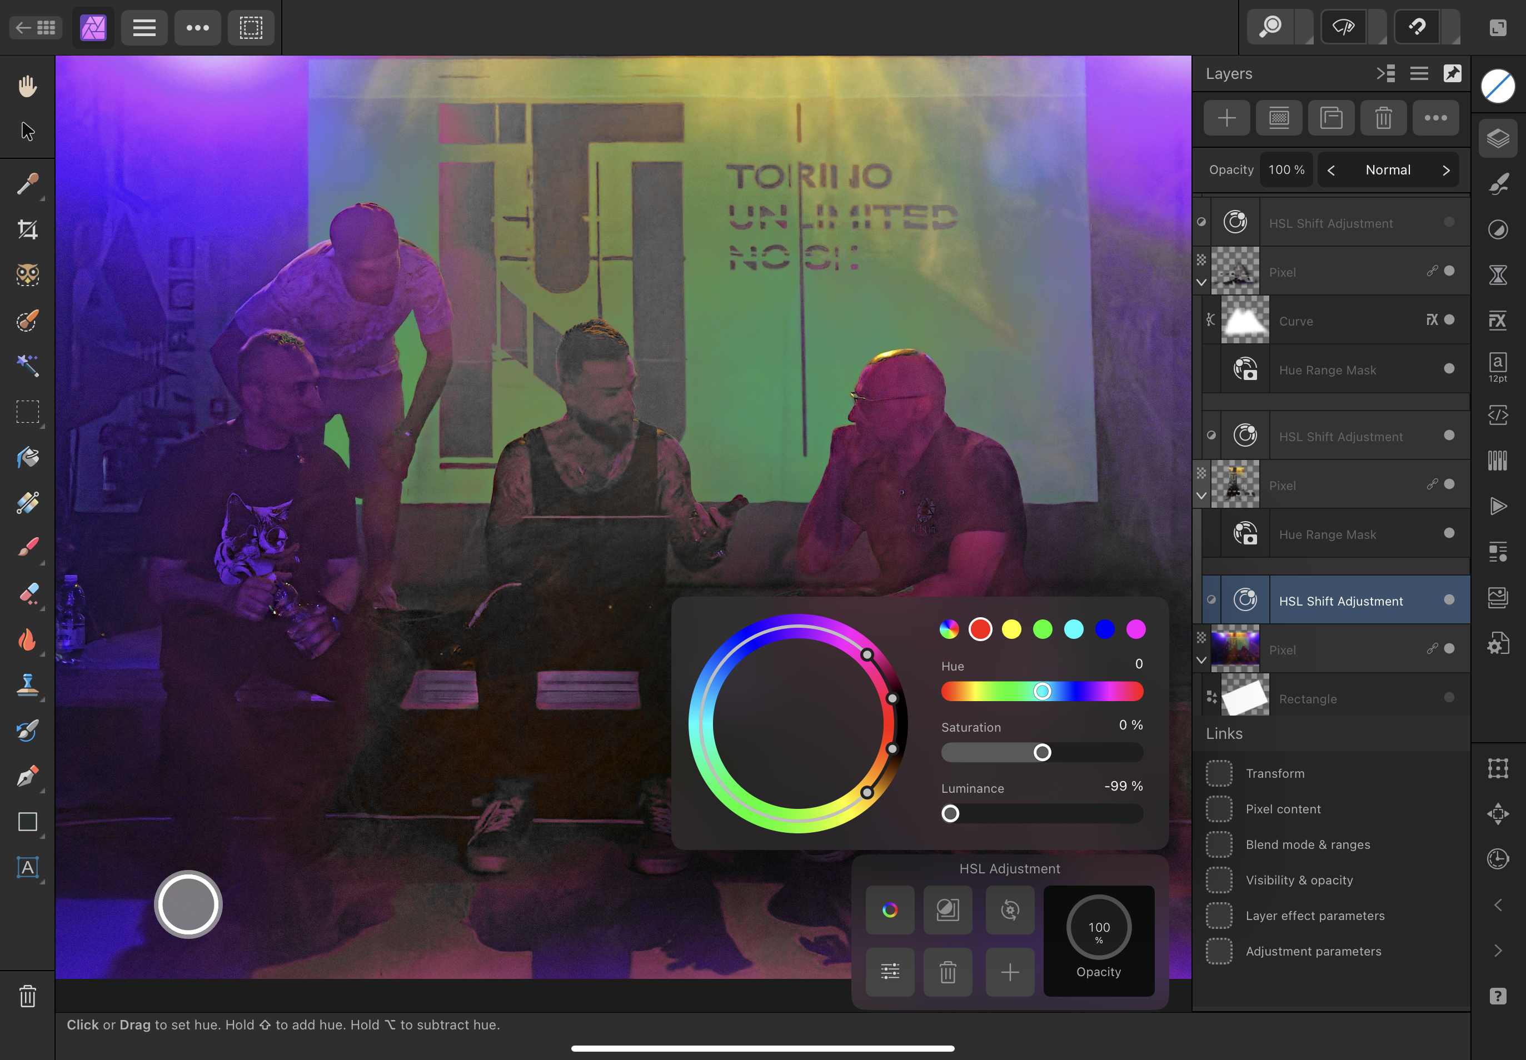This screenshot has width=1526, height=1060.
Task: Toggle visibility of the Curve layer
Action: tap(1450, 320)
